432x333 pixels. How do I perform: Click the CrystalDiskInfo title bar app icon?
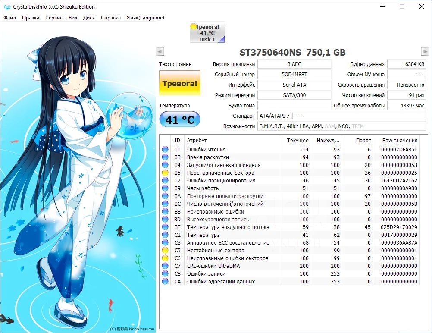click(7, 7)
